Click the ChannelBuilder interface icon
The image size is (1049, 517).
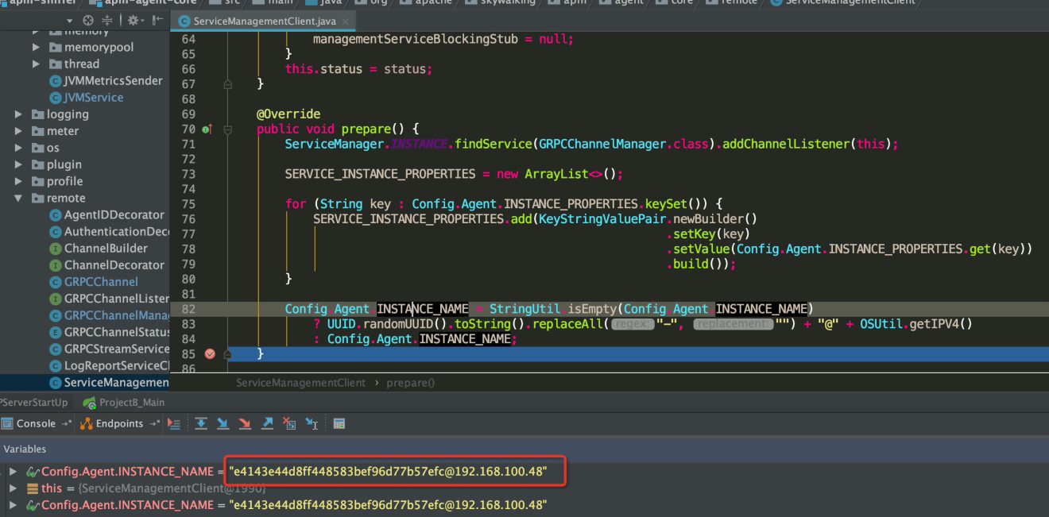point(56,249)
